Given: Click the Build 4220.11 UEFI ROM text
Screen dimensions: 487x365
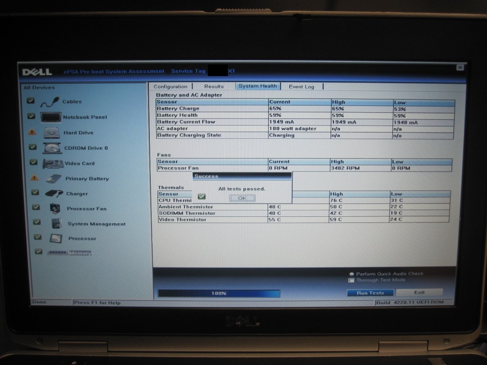Looking at the screenshot, I should pos(410,302).
